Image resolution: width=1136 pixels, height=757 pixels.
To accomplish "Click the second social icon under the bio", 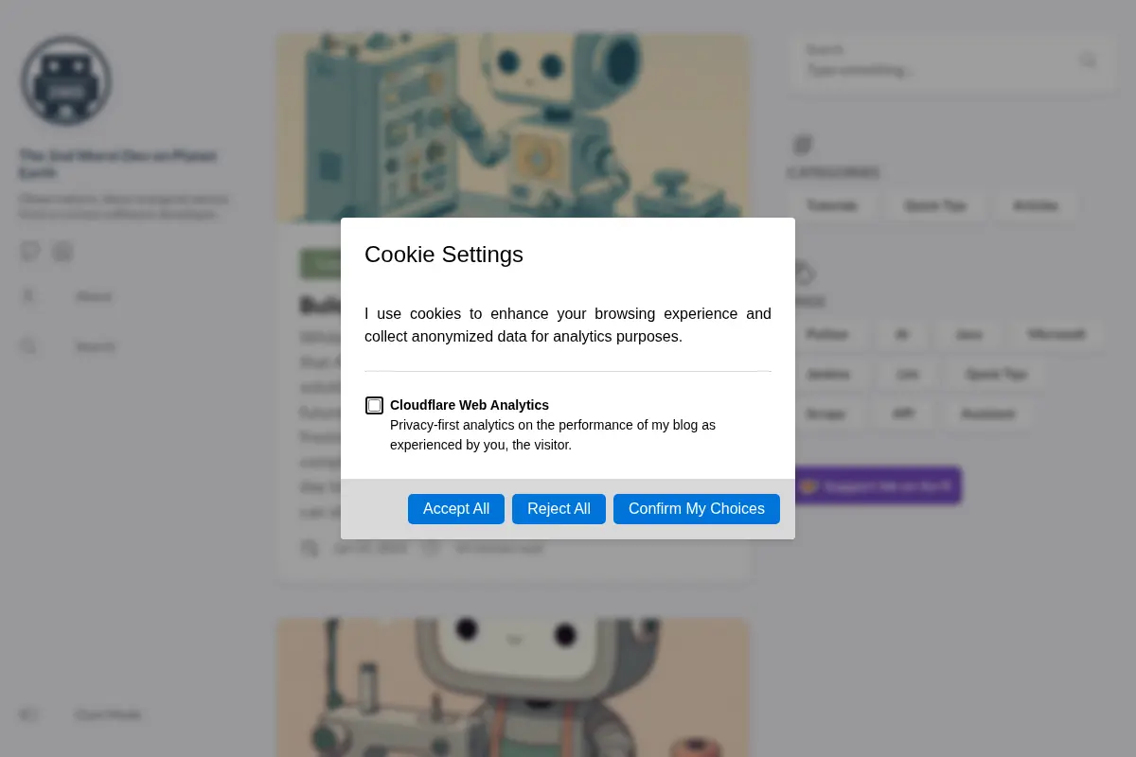I will click(62, 252).
